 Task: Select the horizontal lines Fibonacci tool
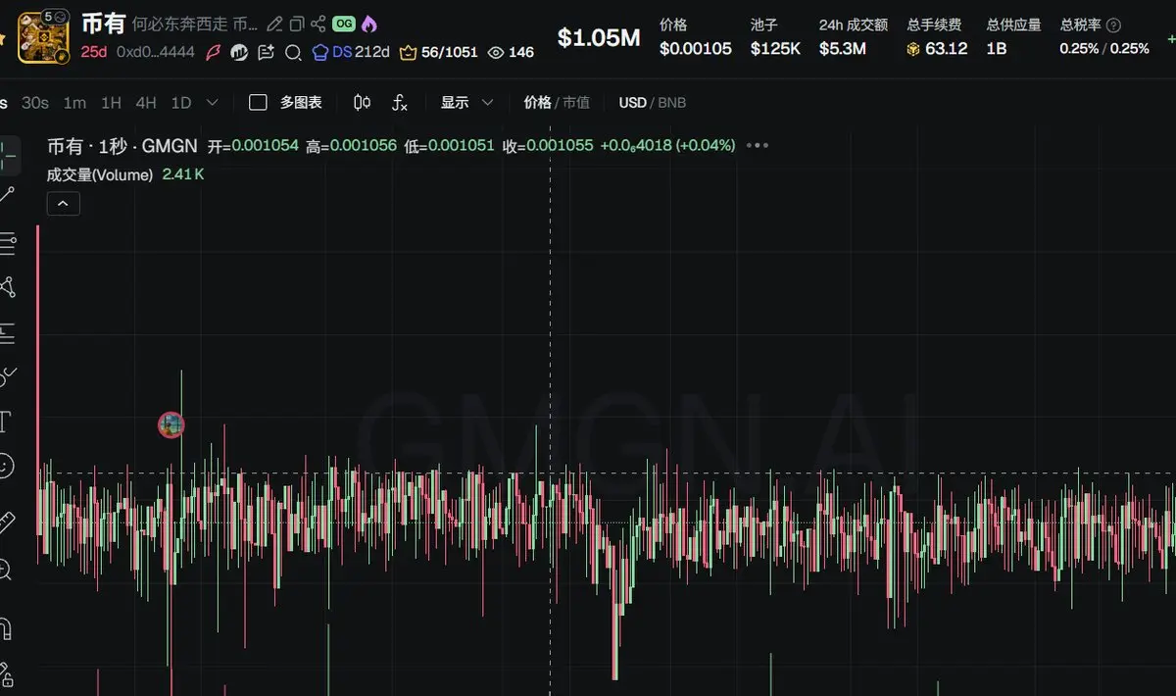(x=8, y=242)
